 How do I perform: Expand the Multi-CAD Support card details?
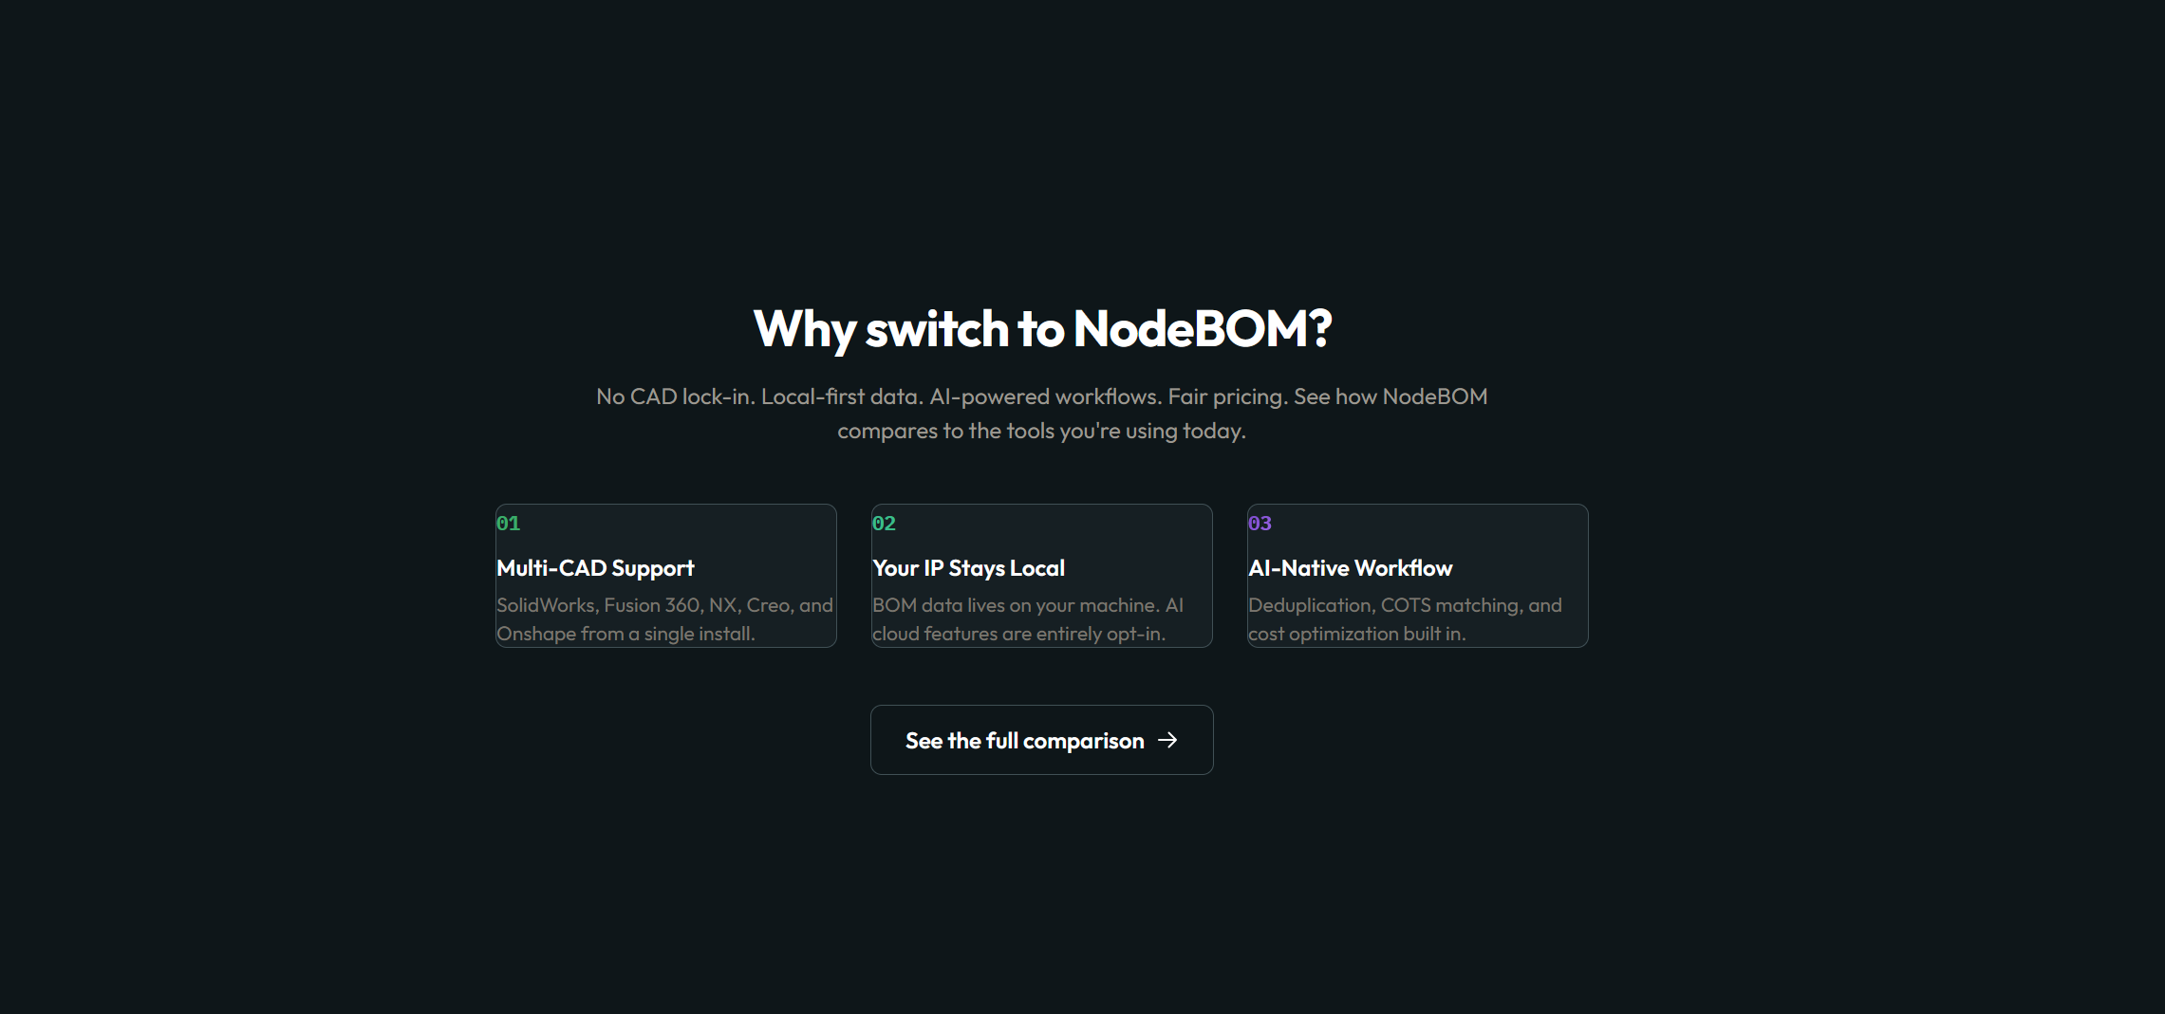tap(664, 575)
